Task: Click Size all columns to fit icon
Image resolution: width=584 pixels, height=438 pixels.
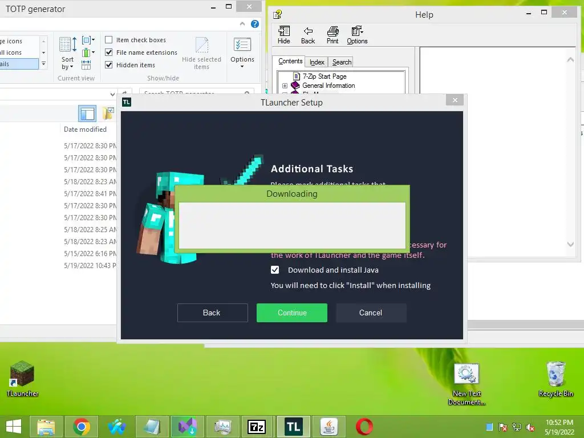Action: tap(86, 65)
